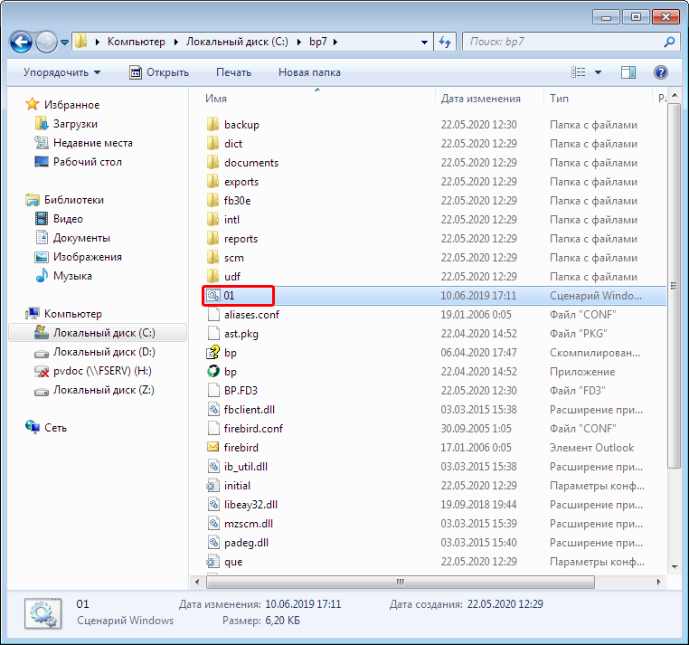This screenshot has width=689, height=645.
Task: Click the Поиск: bp7 search field
Action: point(562,42)
